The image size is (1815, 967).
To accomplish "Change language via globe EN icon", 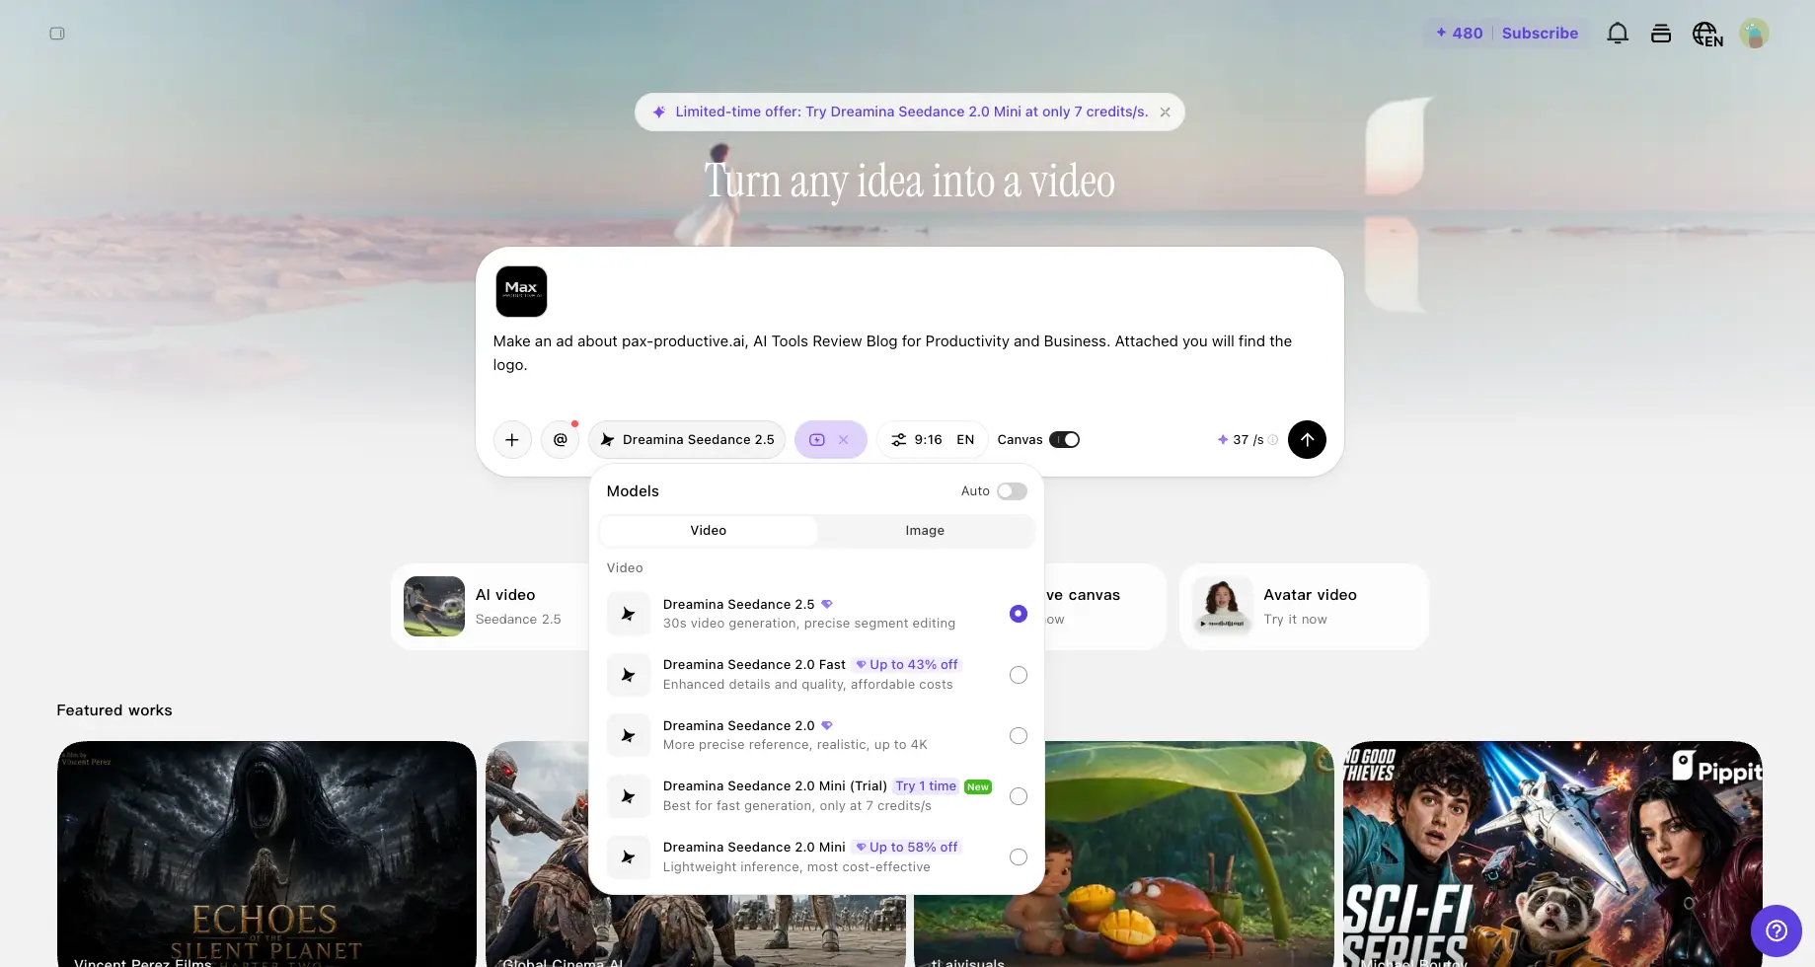I will pos(1707,35).
